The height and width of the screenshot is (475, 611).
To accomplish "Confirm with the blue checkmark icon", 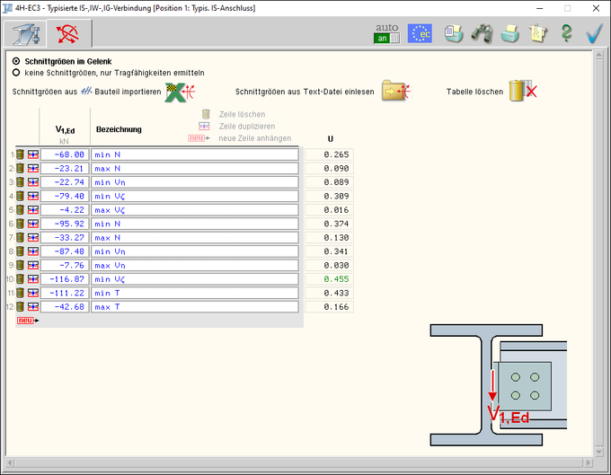I will point(594,33).
